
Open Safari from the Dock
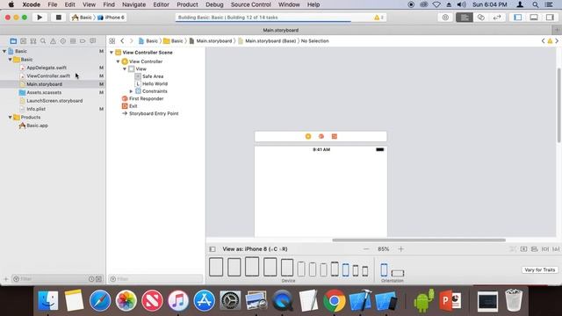pos(100,300)
